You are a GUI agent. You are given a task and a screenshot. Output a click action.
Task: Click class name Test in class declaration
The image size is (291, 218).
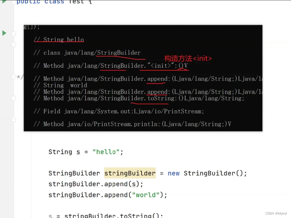click(x=76, y=2)
